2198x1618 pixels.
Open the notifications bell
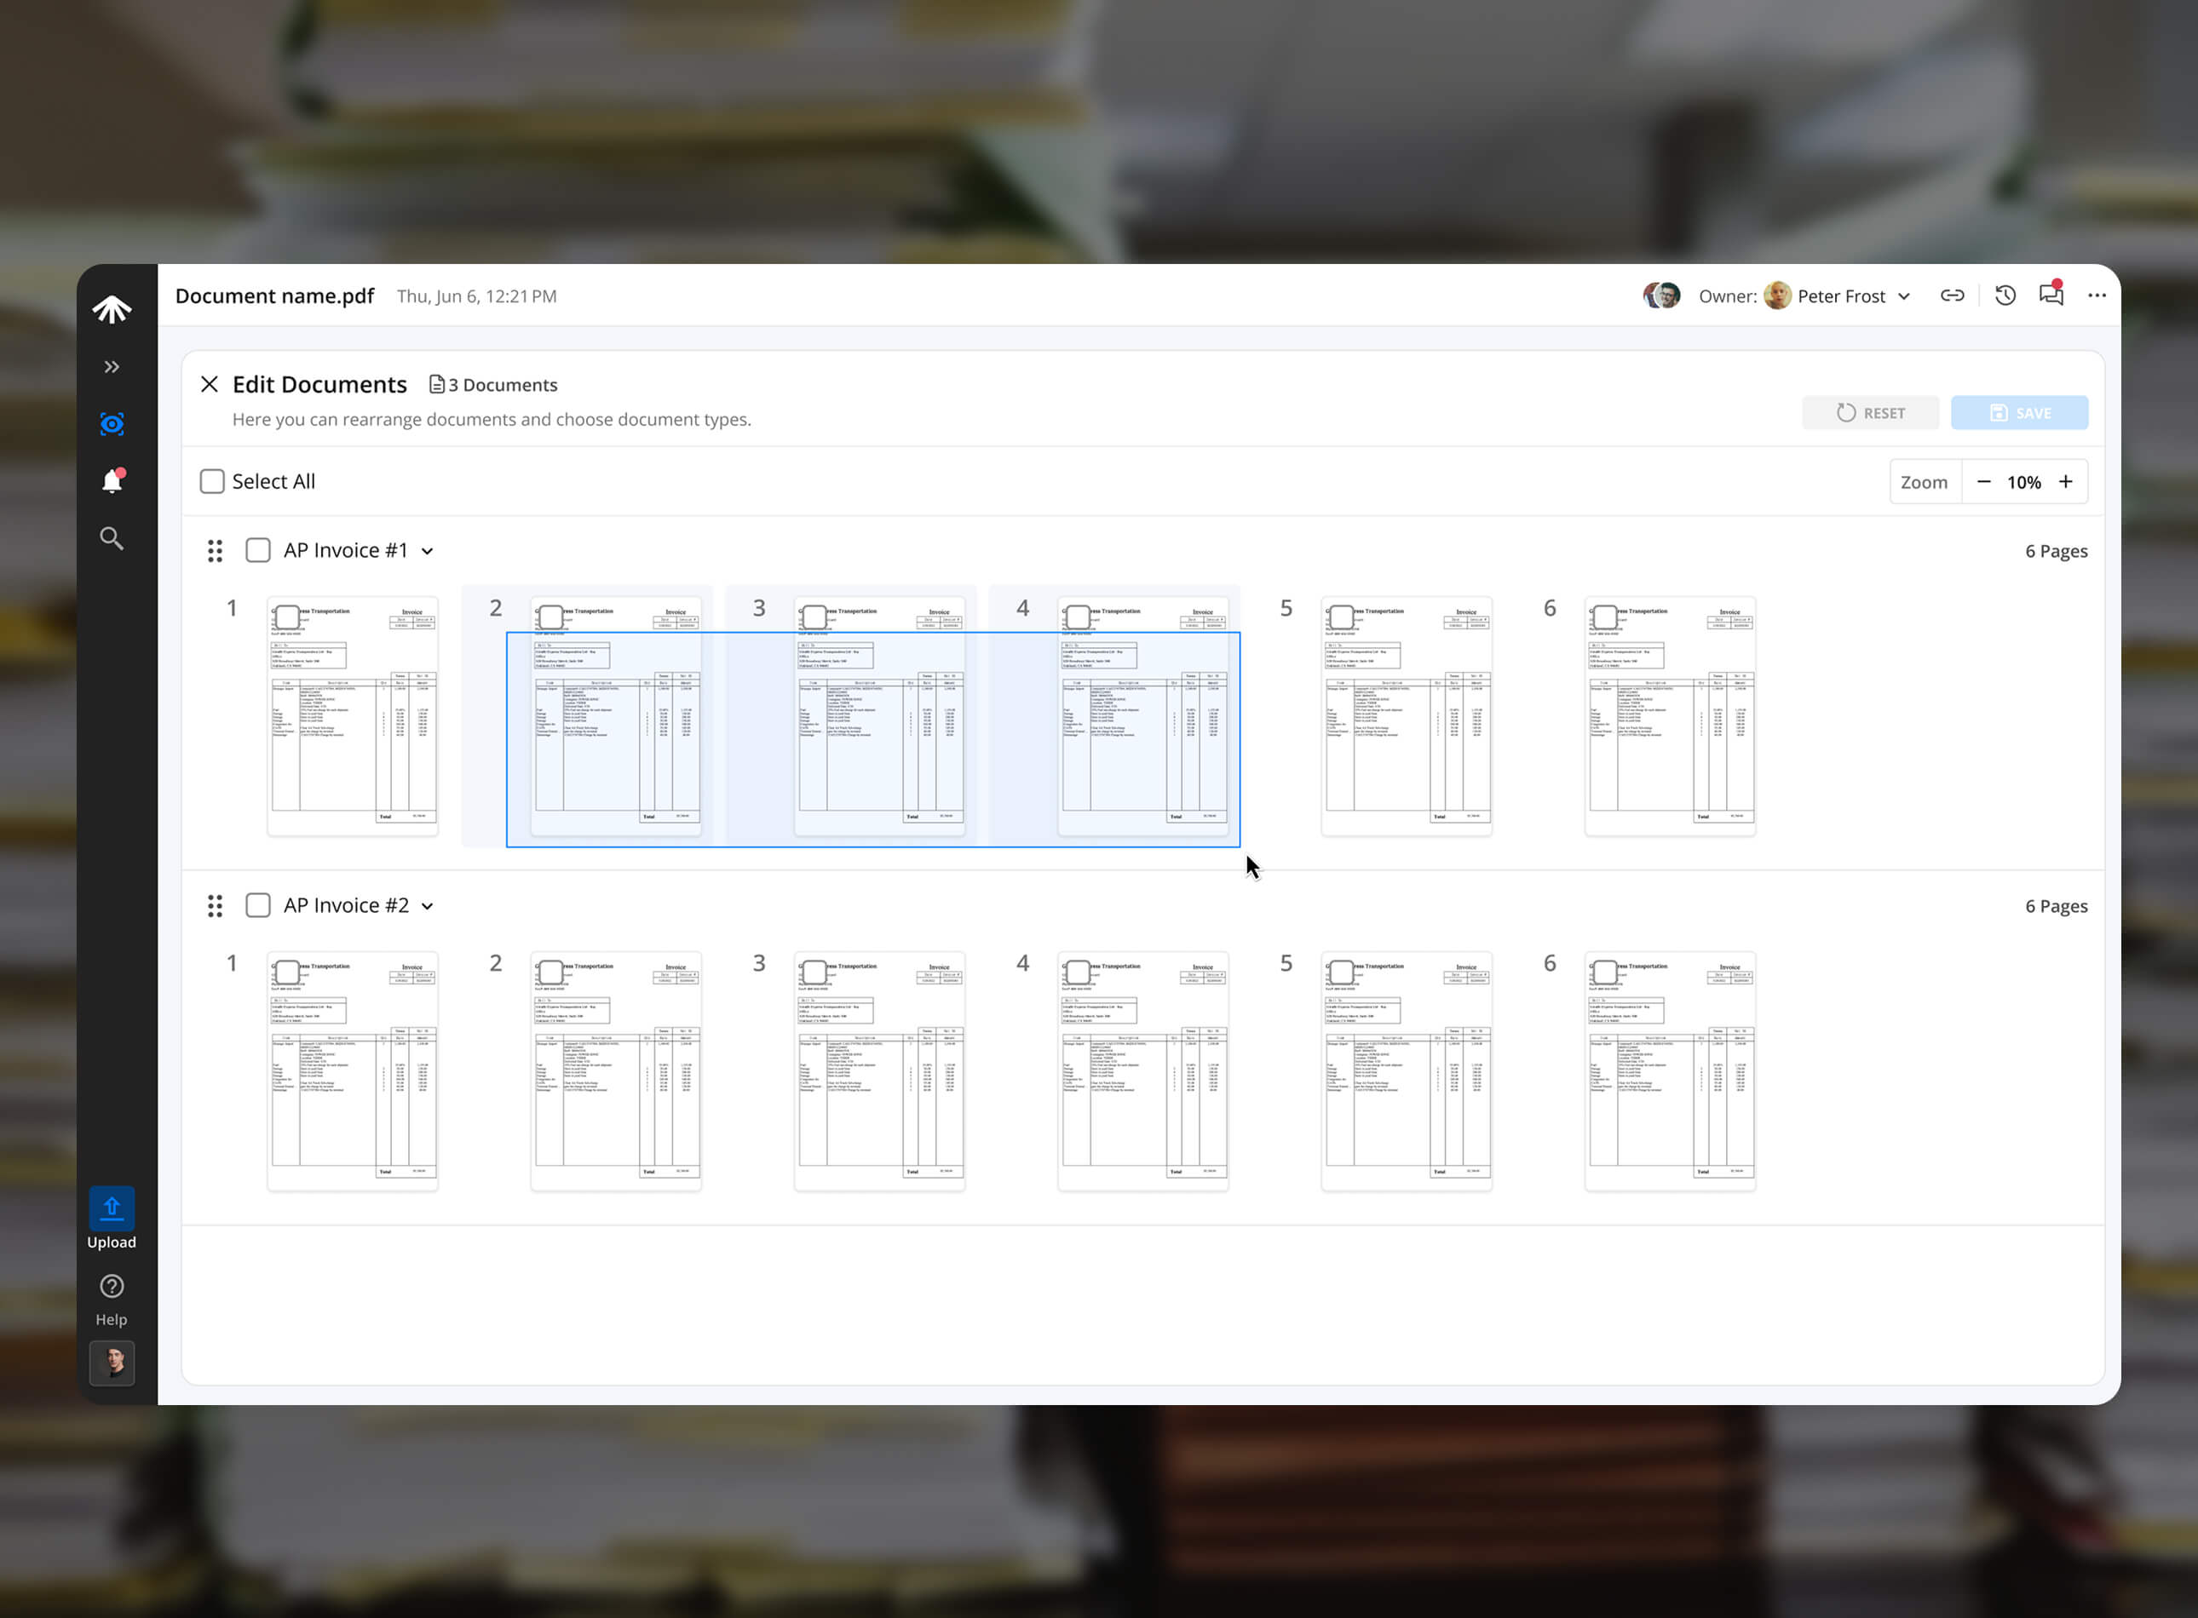click(112, 481)
